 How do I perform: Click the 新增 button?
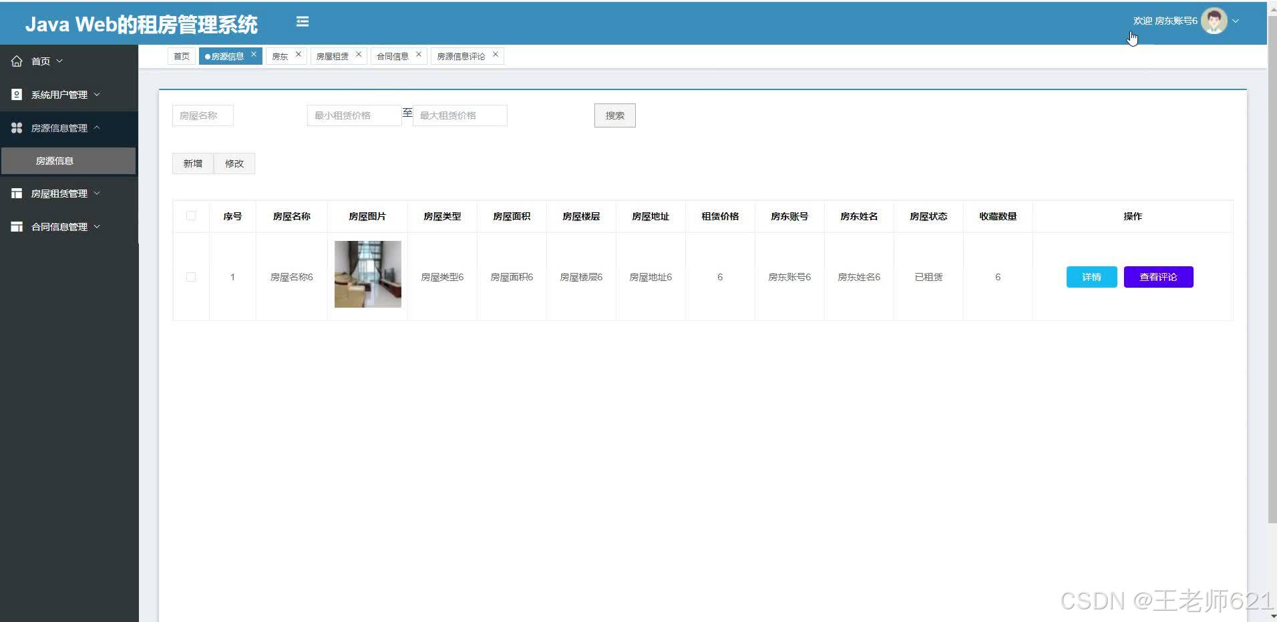pos(193,164)
